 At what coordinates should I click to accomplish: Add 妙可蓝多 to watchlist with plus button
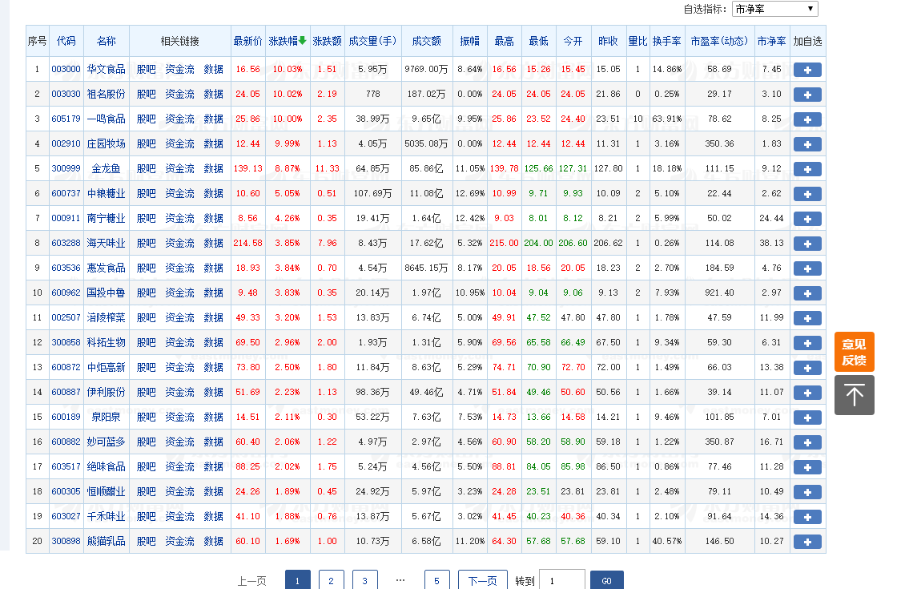coord(807,443)
